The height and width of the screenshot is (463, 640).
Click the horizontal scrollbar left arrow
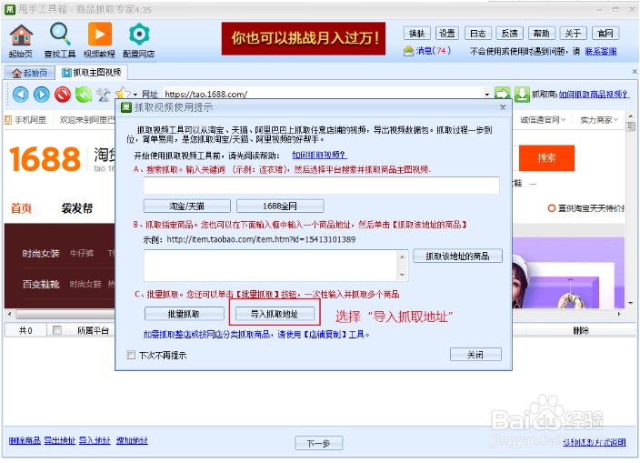pyautogui.click(x=10, y=314)
